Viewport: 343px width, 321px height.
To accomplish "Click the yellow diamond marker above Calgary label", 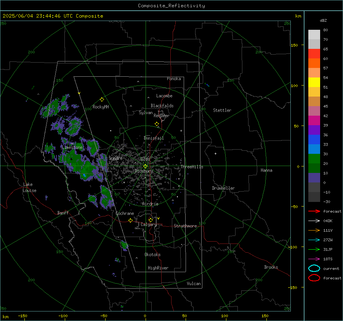I will (151, 220).
